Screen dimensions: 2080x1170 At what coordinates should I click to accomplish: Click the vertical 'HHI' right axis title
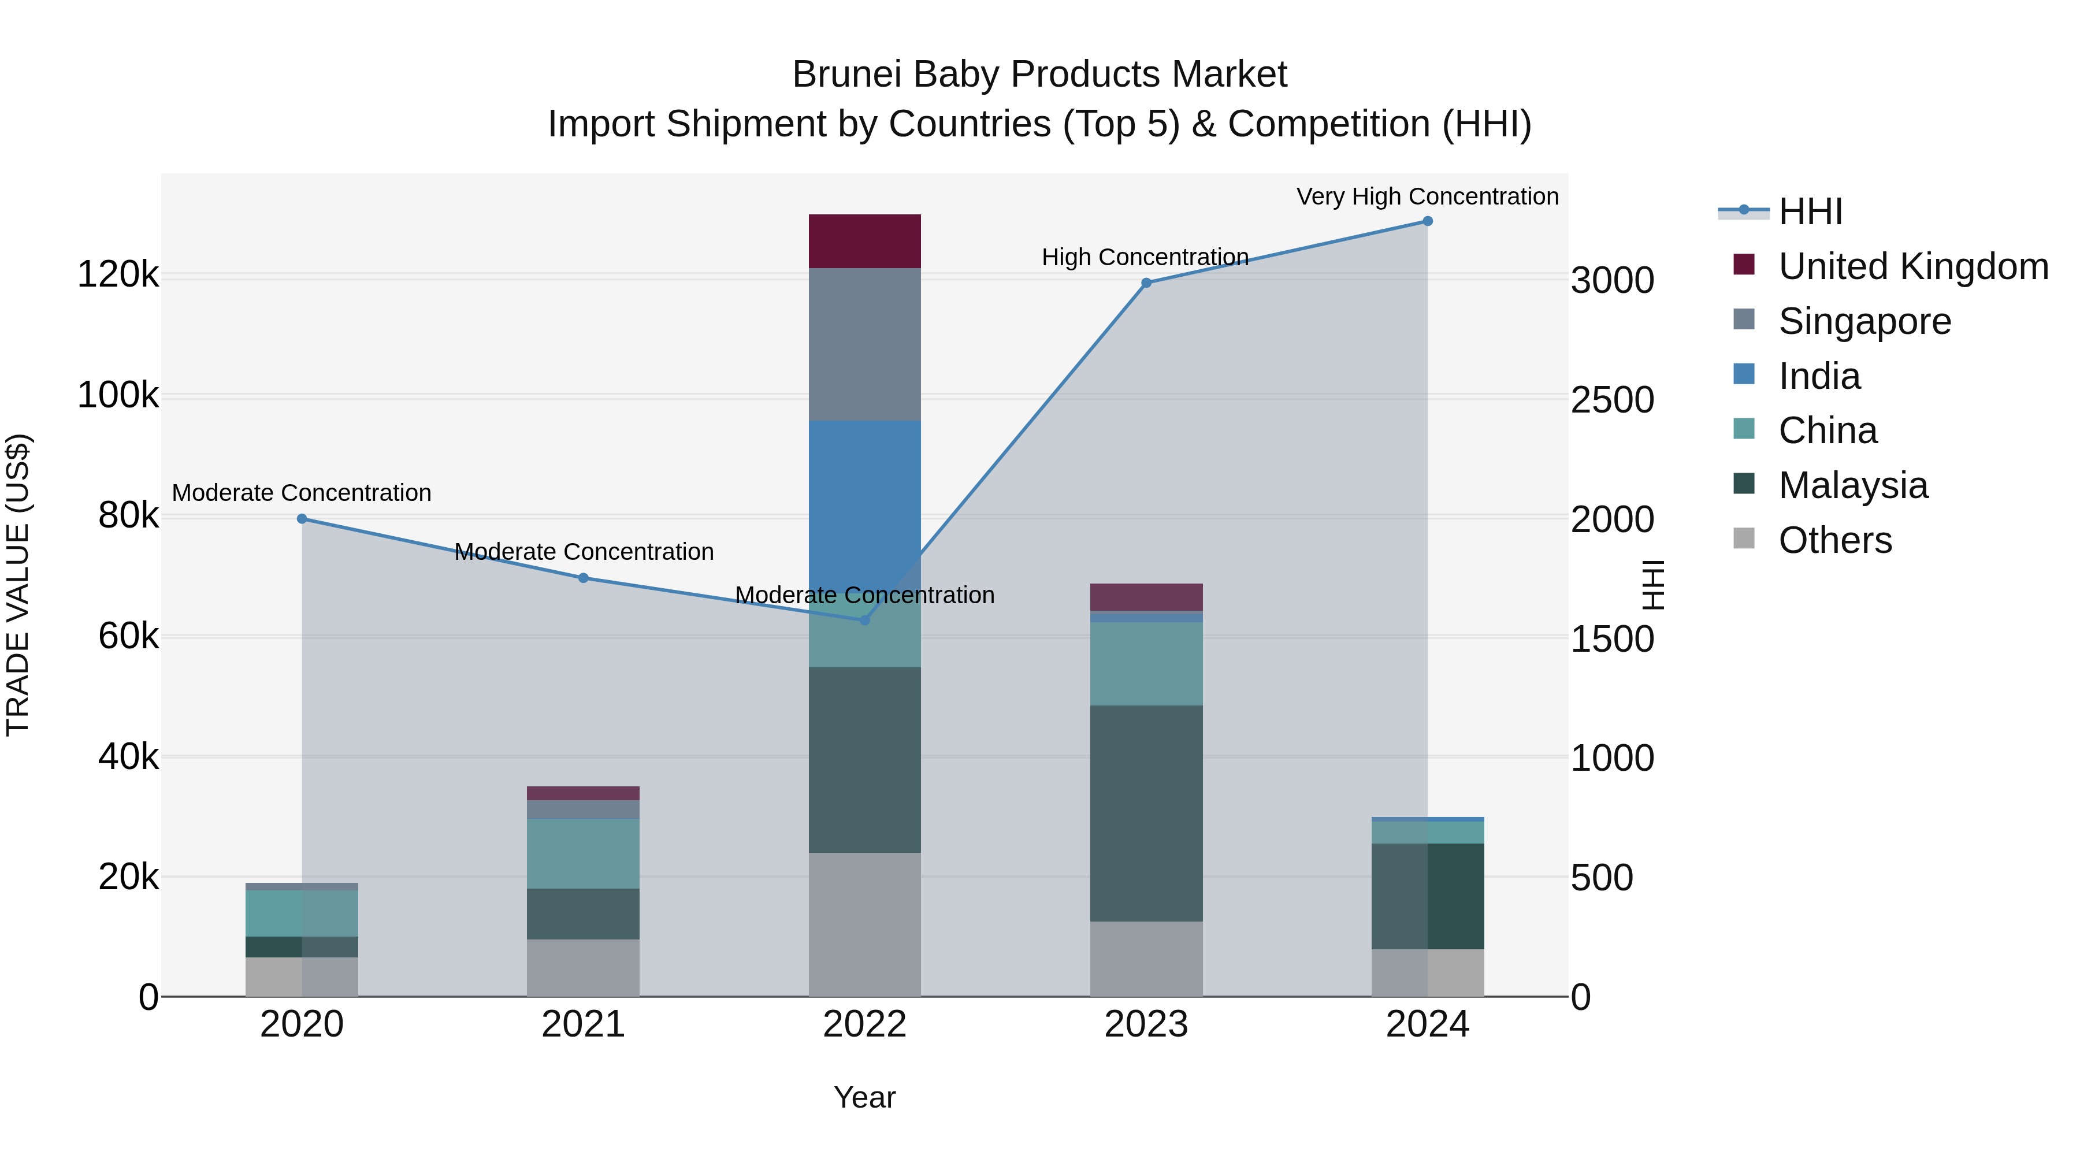[1654, 585]
